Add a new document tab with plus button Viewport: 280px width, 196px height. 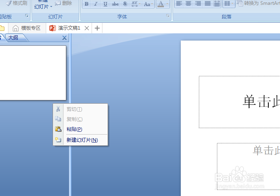coord(97,28)
